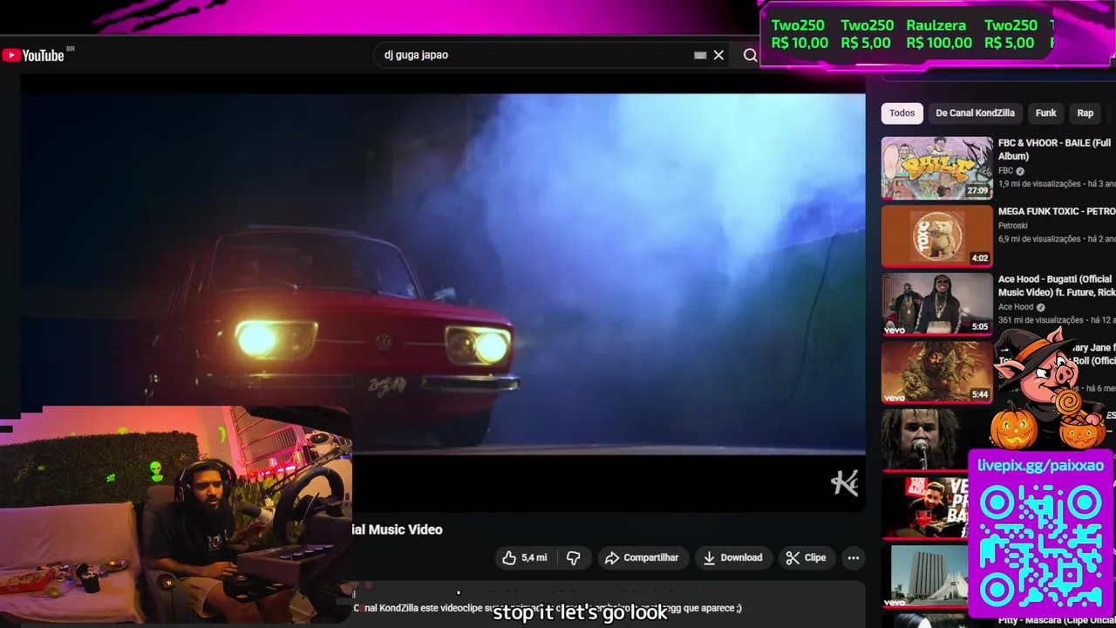Dislike the video with thumbs down

pyautogui.click(x=574, y=557)
